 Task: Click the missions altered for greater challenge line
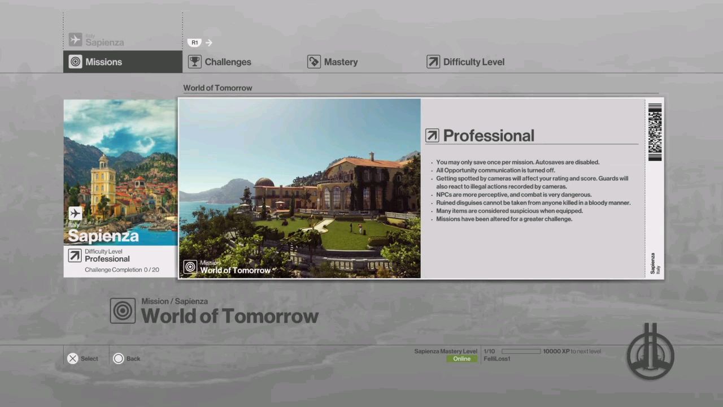pos(504,219)
